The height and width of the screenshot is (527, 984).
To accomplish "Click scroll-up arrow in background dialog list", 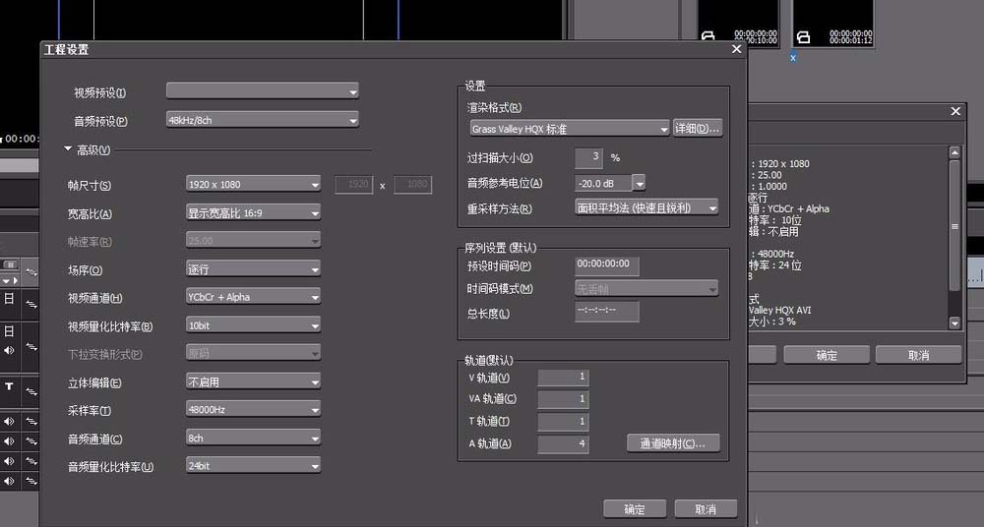I will click(954, 152).
